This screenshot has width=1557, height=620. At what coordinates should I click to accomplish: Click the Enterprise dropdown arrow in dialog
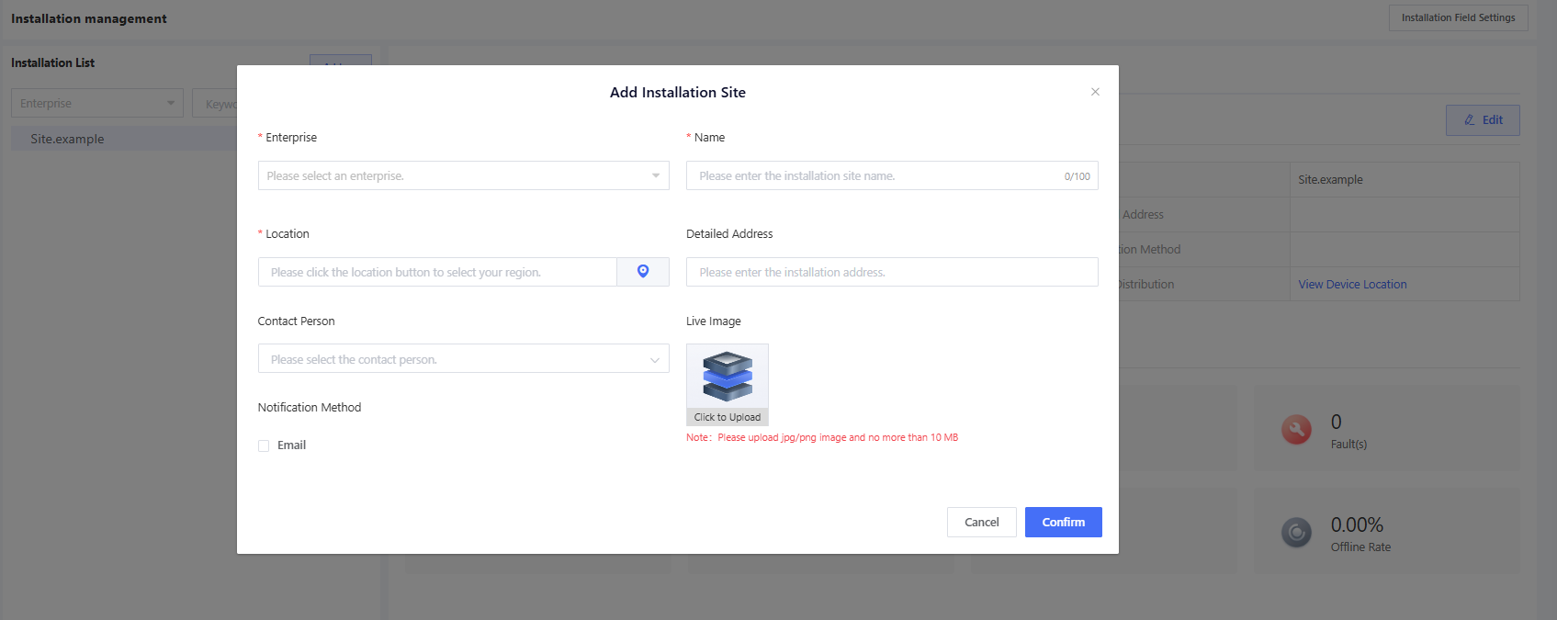655,175
